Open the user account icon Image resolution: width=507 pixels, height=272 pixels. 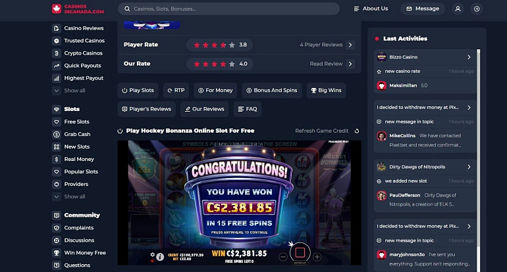click(x=458, y=9)
